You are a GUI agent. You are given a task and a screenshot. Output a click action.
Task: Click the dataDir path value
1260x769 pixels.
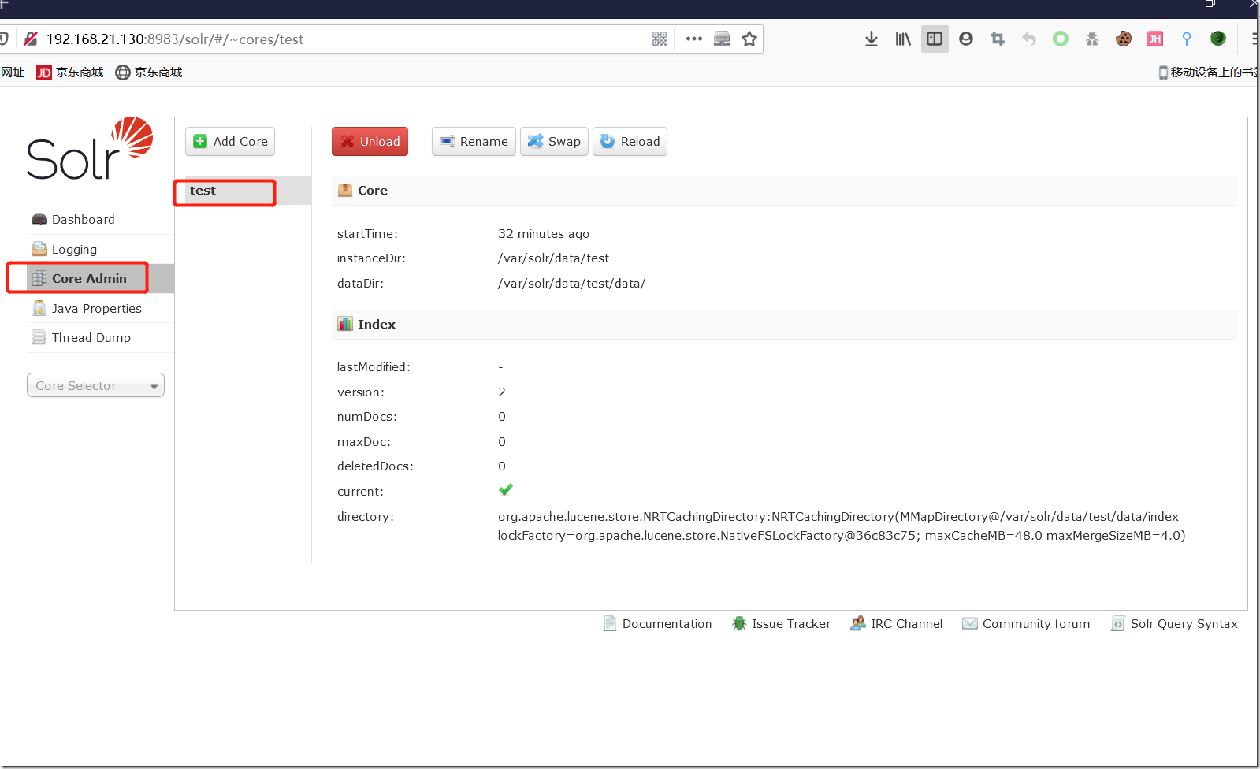[571, 284]
